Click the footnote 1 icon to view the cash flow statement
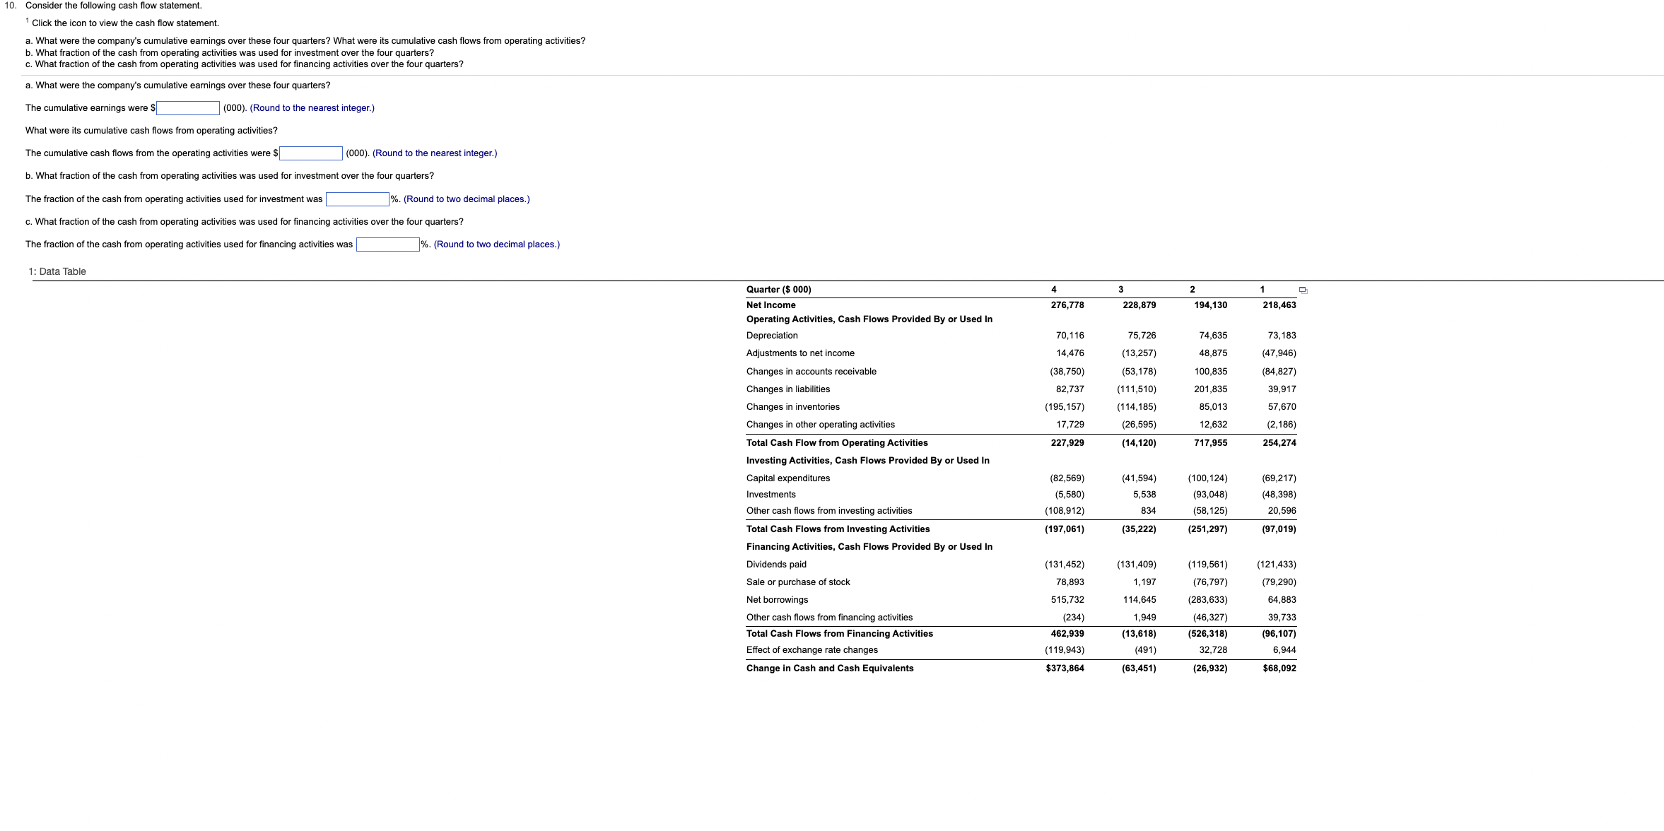 [28, 20]
